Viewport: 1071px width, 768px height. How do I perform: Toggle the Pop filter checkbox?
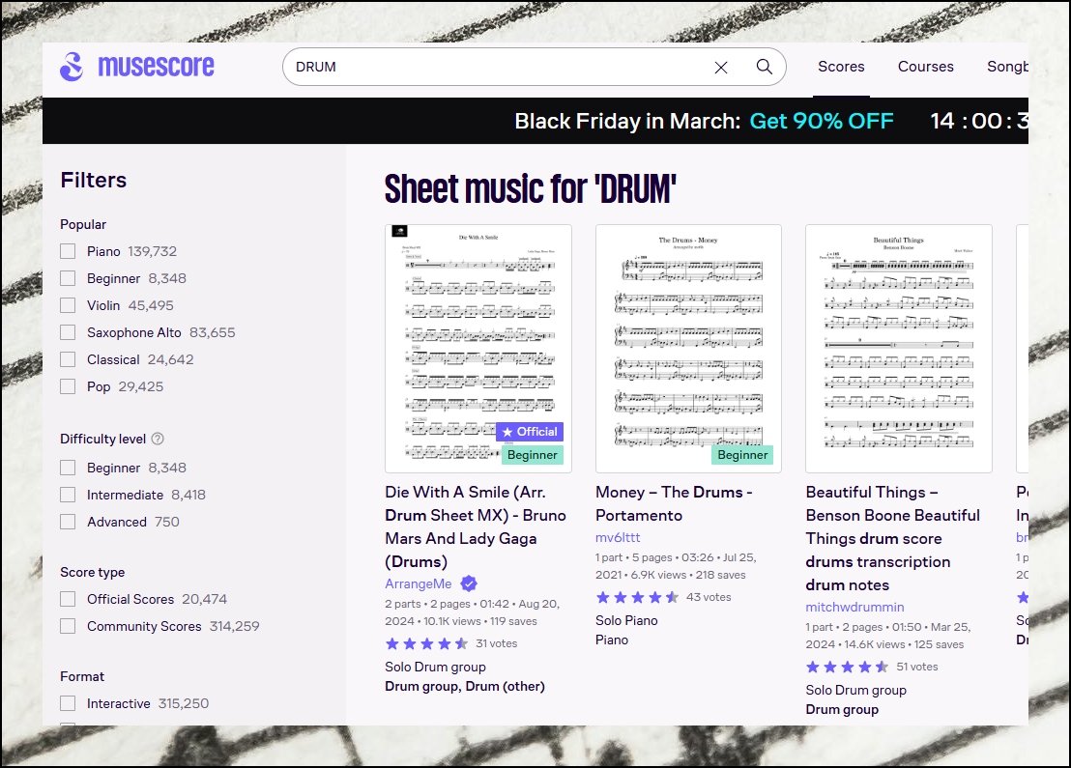point(68,386)
